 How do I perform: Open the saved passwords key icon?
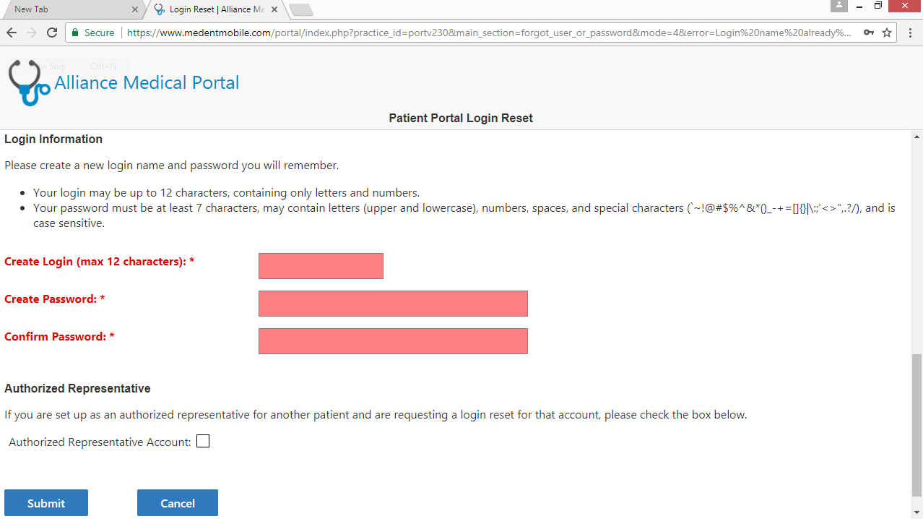pos(869,33)
